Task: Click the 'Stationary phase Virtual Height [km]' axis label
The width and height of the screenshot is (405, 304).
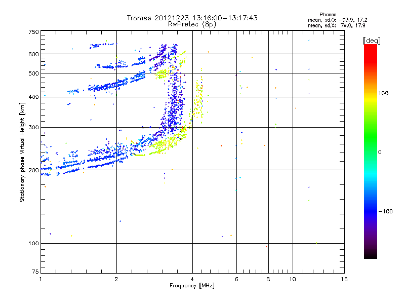Action: coord(22,152)
